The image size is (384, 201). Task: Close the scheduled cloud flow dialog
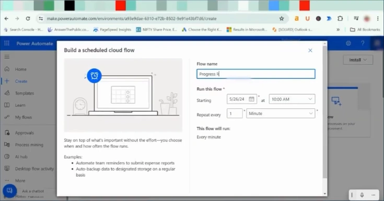point(310,51)
